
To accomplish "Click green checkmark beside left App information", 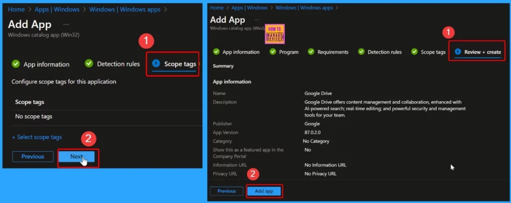I will [x=15, y=64].
